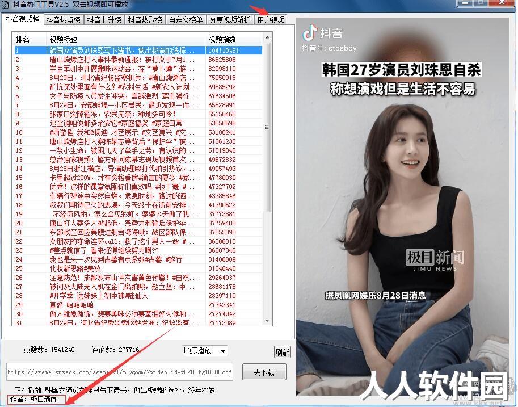Select row 2 唐山烧烤店打人事件最新通报
Screen dimensions: 518x407
(x=138, y=60)
